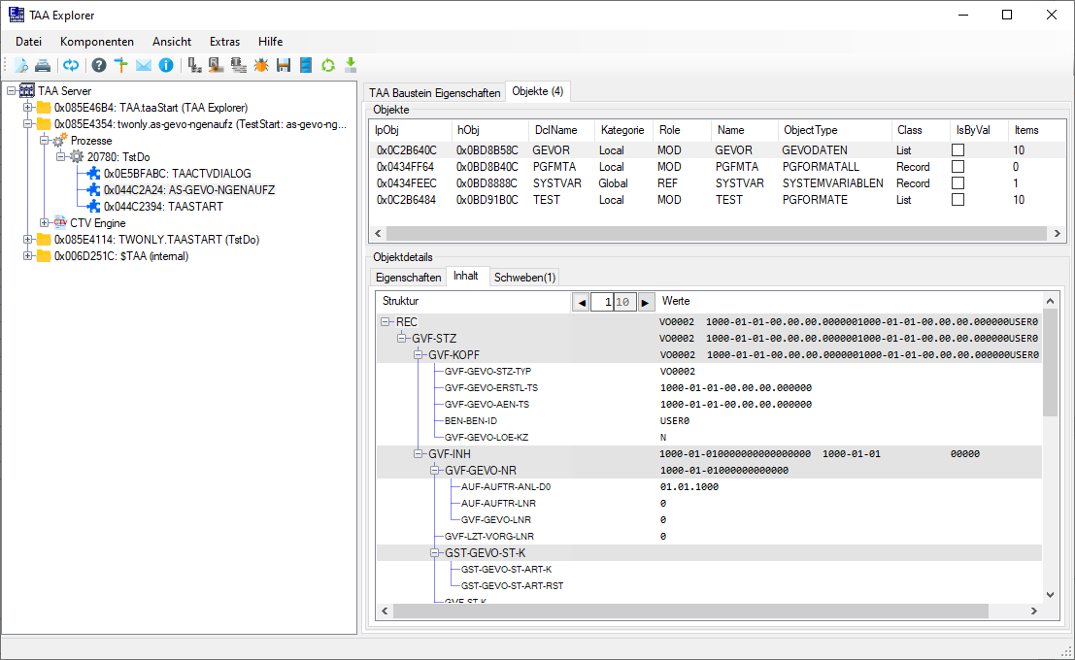Open help via the question mark icon
Image resolution: width=1075 pixels, height=660 pixels.
pyautogui.click(x=98, y=65)
